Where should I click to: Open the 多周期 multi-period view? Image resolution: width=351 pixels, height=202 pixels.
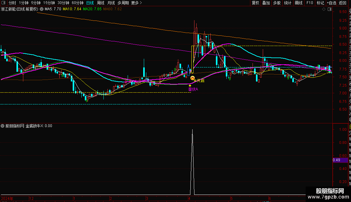[123, 3]
